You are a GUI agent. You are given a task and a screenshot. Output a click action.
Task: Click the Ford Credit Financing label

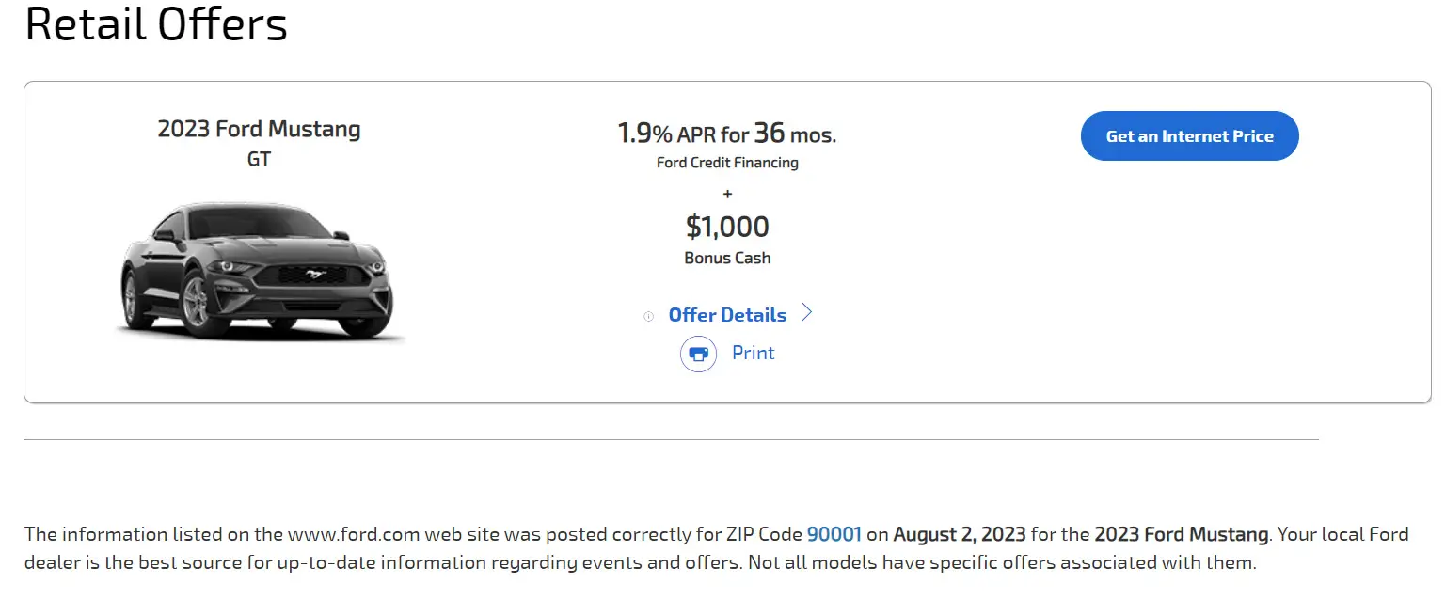click(727, 163)
